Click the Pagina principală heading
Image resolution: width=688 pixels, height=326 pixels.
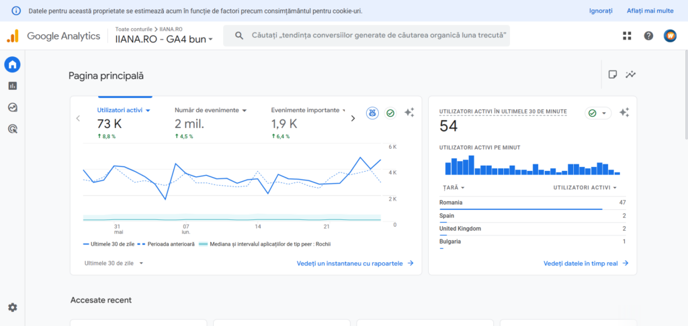tap(105, 76)
